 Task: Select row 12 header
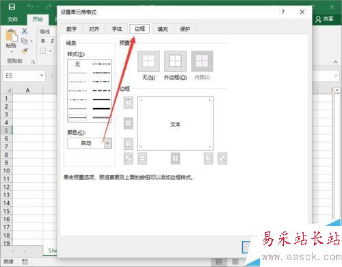click(6, 187)
